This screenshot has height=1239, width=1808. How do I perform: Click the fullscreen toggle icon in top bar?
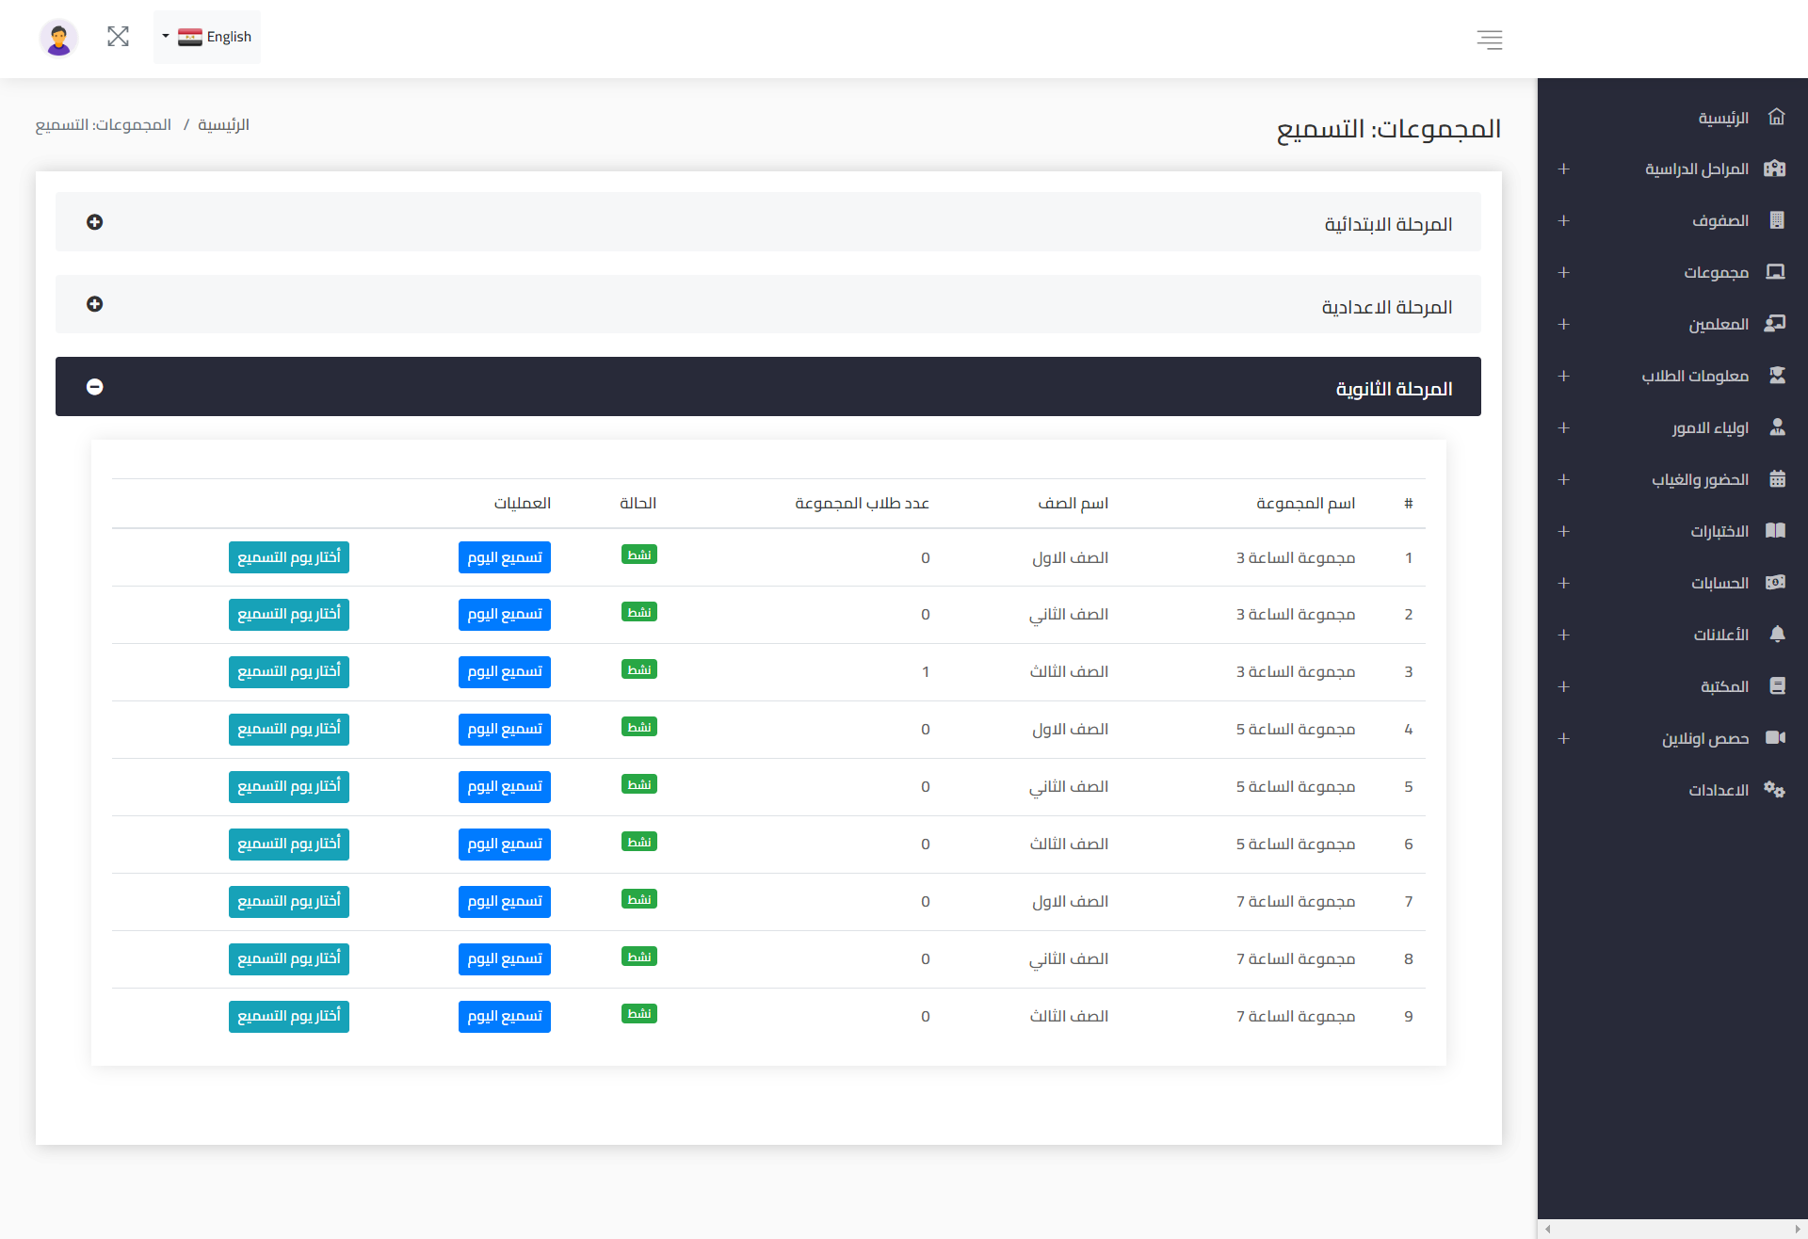point(119,37)
